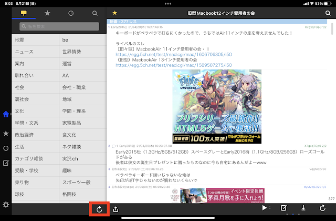
Task: Open the スポーツ一般 category
Action: click(x=83, y=183)
